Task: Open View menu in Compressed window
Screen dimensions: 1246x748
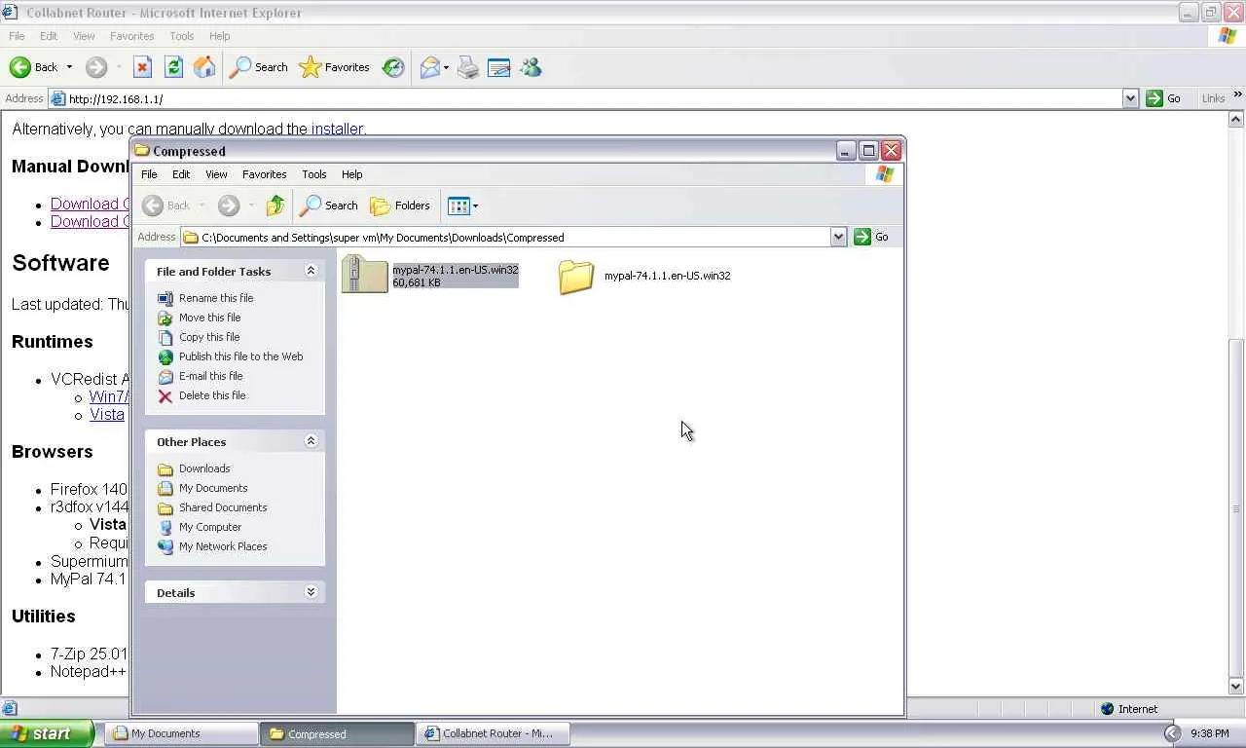Action: 216,174
